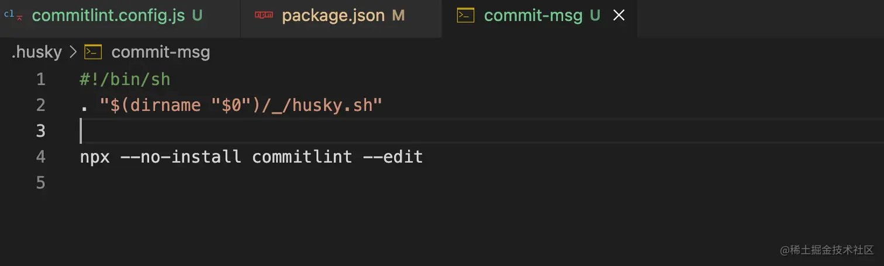The width and height of the screenshot is (884, 266).
Task: Switch to the commitlint.config.js tab
Action: pos(108,16)
